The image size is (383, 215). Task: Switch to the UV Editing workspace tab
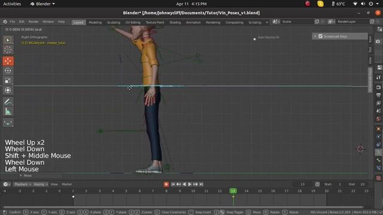(x=133, y=23)
